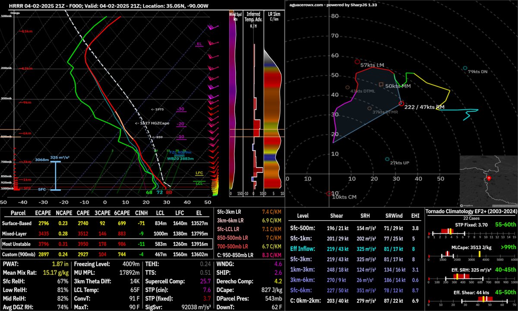Select the 222 / 47kts RM marker
This screenshot has width=518, height=311.
click(x=401, y=104)
